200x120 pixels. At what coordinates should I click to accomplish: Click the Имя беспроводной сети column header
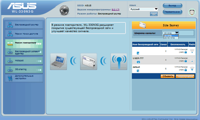coord(146,44)
